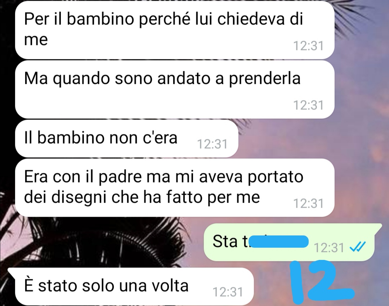Tap the 12:31 timestamp on 'Il bambino non c'era'
389x306 pixels.
(x=212, y=144)
